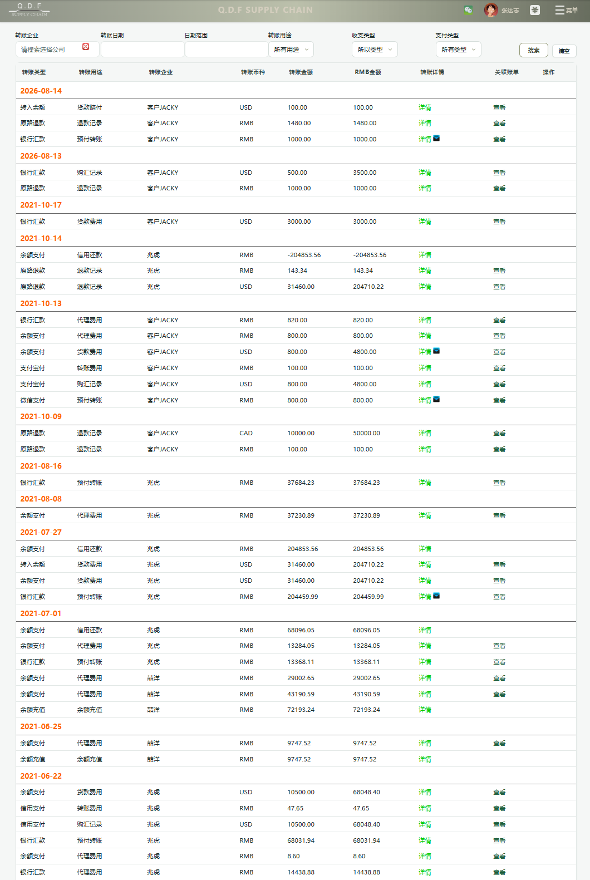Open 详情 for 820.00 代理费用 row
This screenshot has height=880, width=590.
pos(425,320)
